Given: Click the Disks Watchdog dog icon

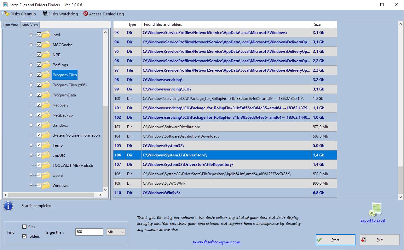Looking at the screenshot, I should click(45, 14).
